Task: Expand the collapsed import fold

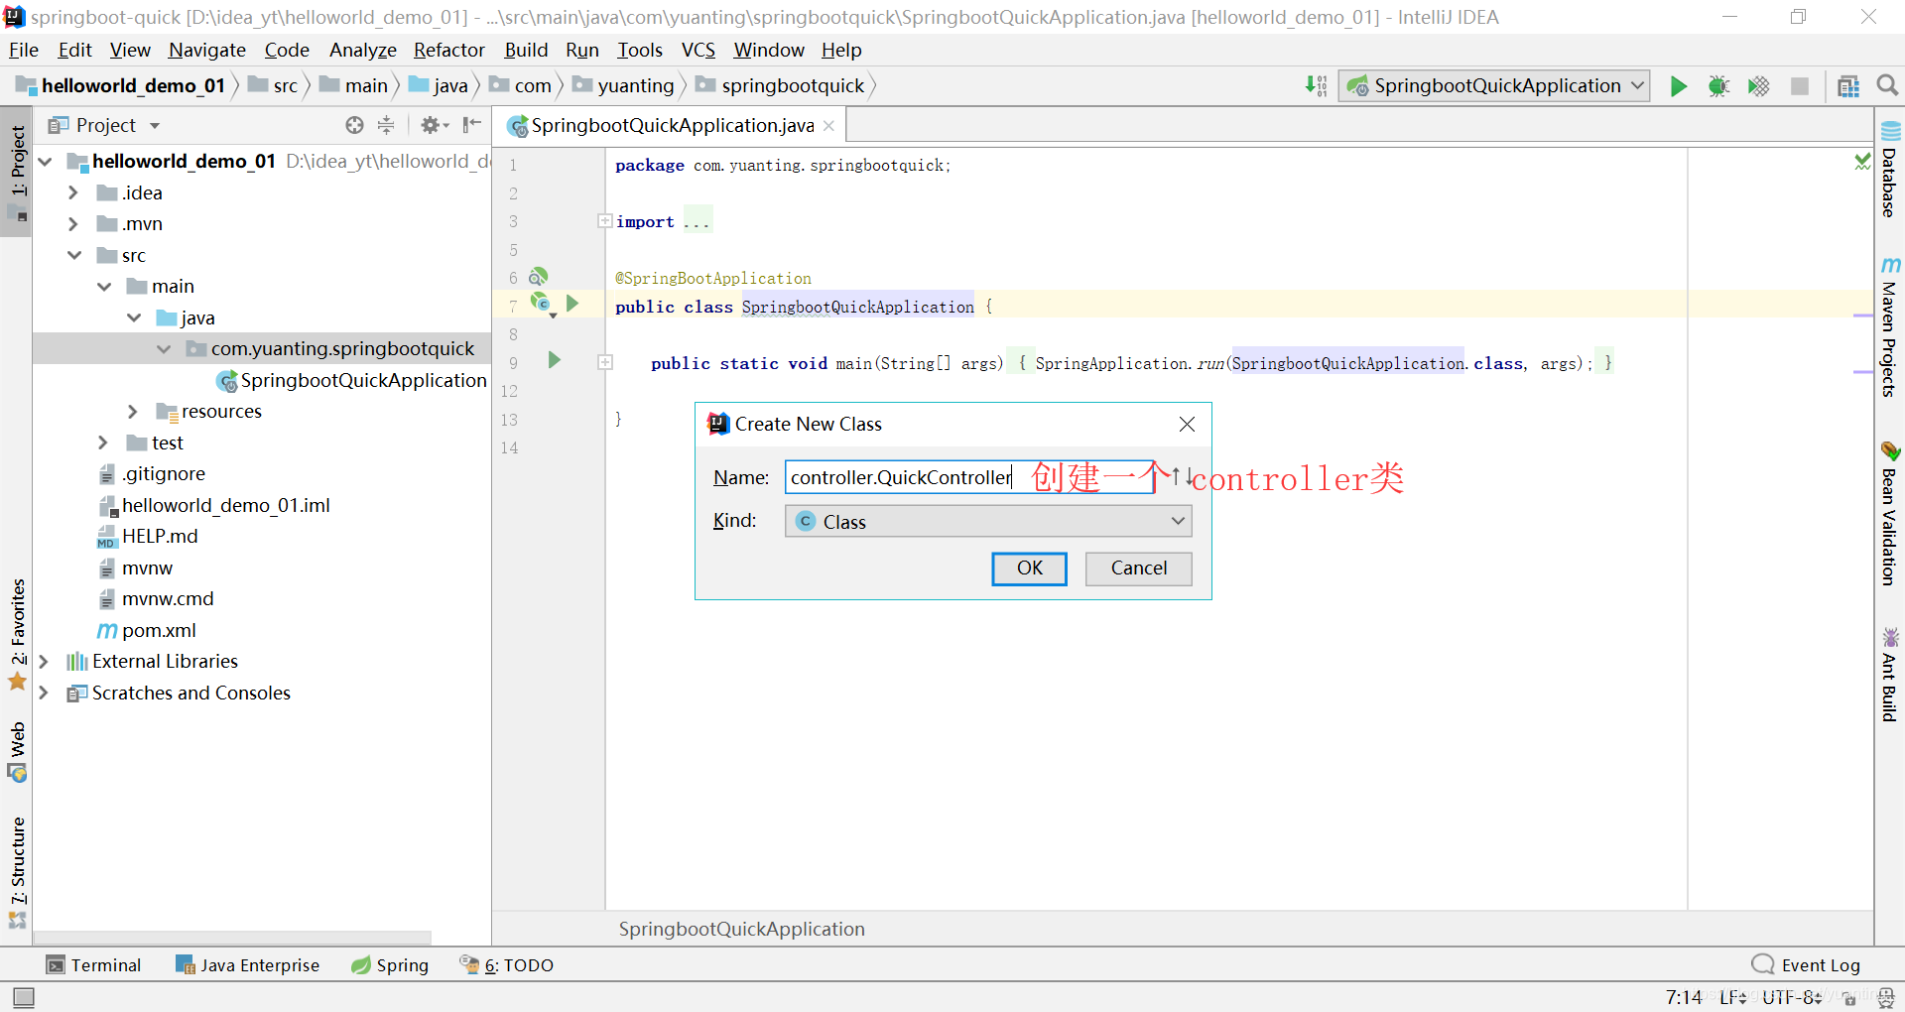Action: click(604, 220)
